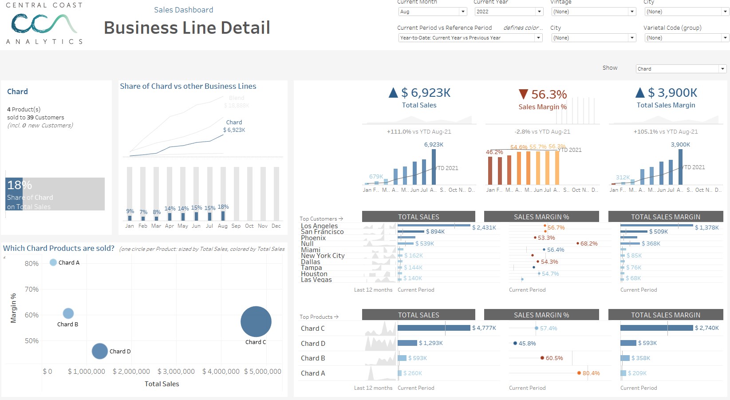Click the $1,378K Los Angeles margin bar
Viewport: 730px width, 400px height.
[x=657, y=226]
